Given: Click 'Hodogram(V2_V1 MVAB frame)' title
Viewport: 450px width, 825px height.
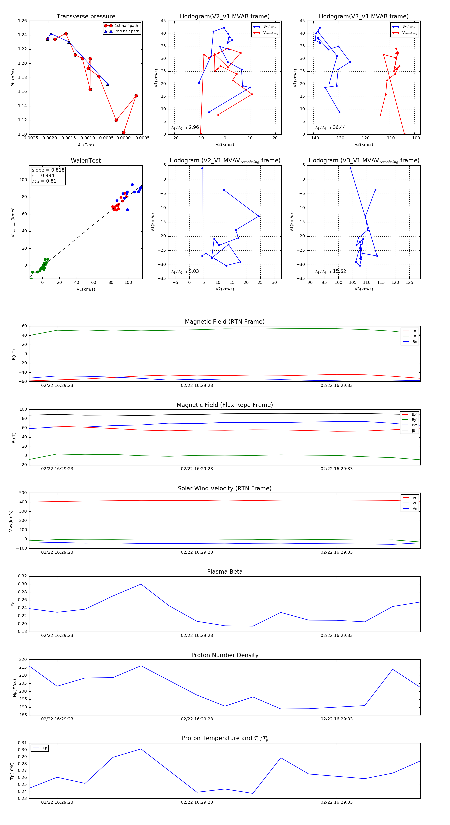Looking at the screenshot, I should point(225,17).
